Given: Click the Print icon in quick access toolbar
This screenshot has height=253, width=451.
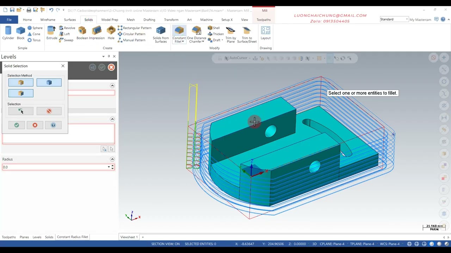Looking at the screenshot, I should [x=29, y=10].
